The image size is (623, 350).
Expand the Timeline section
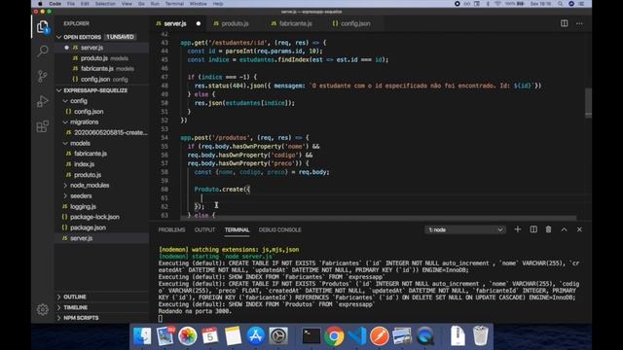click(x=59, y=307)
